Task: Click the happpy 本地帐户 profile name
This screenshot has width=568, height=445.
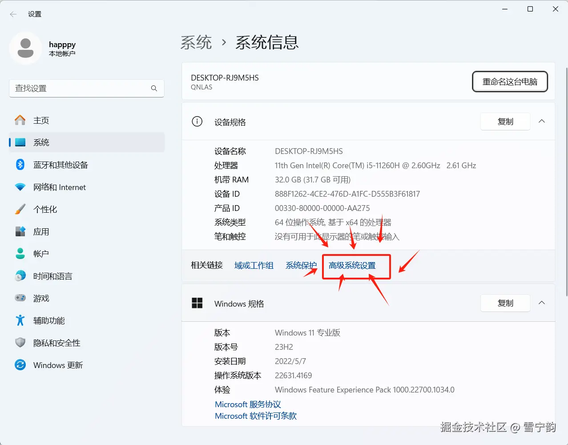Action: tap(62, 49)
